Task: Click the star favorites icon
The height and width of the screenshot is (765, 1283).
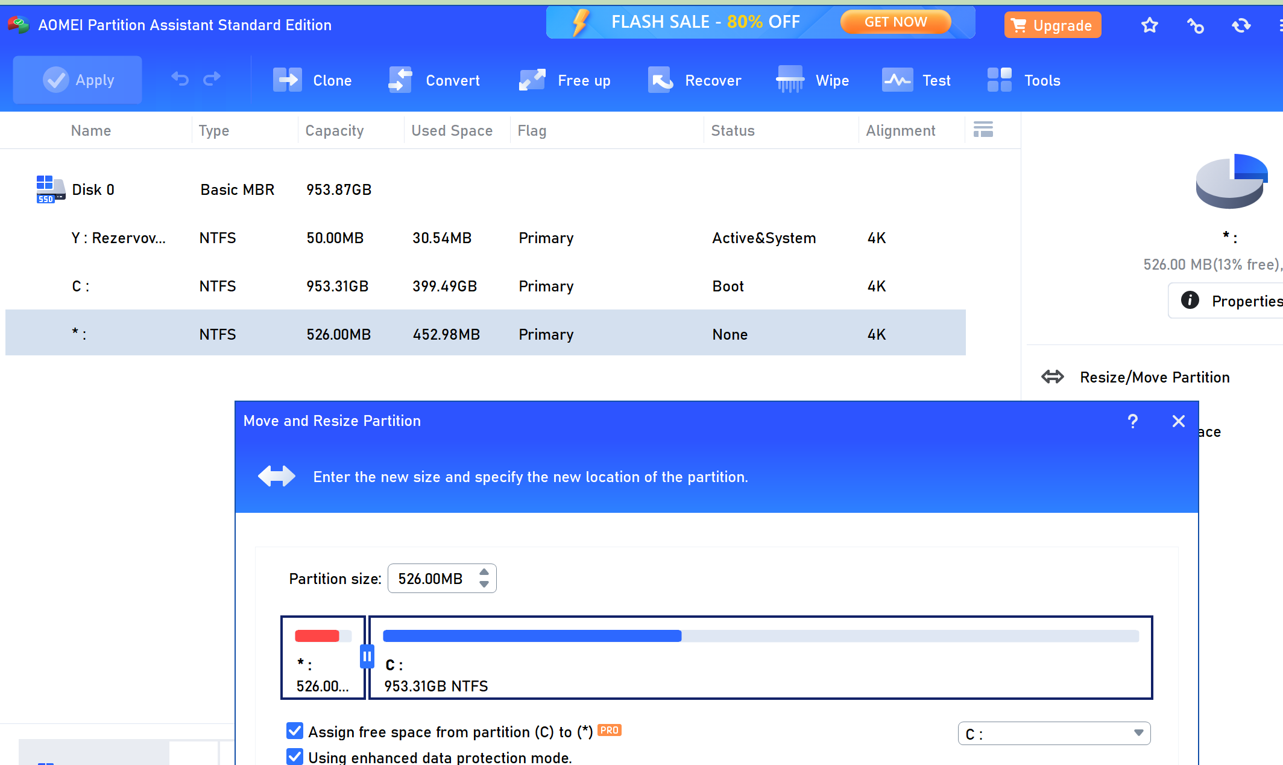Action: click(1150, 25)
